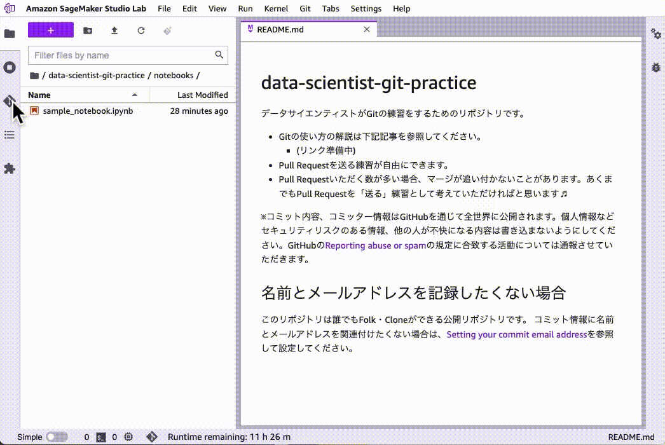The height and width of the screenshot is (445, 665).
Task: Open Setting your commit email address link
Action: pyautogui.click(x=517, y=334)
